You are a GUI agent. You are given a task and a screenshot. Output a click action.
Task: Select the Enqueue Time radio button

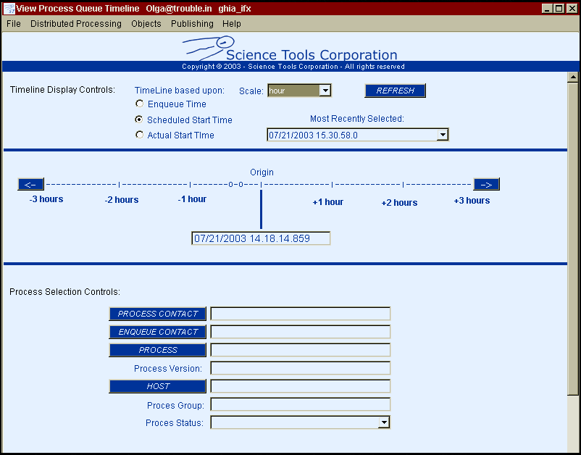coord(140,104)
